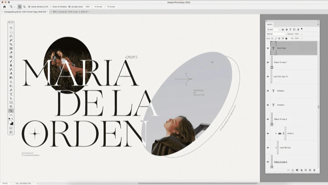This screenshot has width=328, height=185.
Task: Choose Zoom In mode in options bar
Action: point(20,7)
